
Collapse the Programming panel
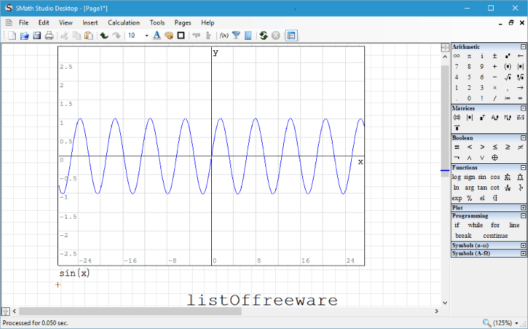tap(523, 216)
